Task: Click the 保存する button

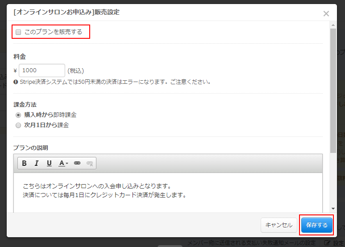Action: pos(317,225)
